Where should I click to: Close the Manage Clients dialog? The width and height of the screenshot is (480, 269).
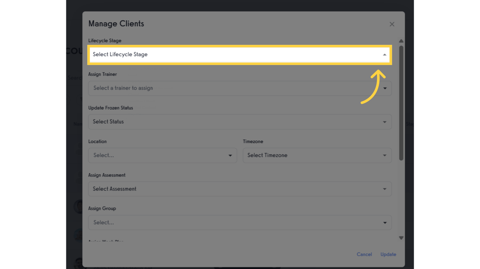click(x=392, y=24)
